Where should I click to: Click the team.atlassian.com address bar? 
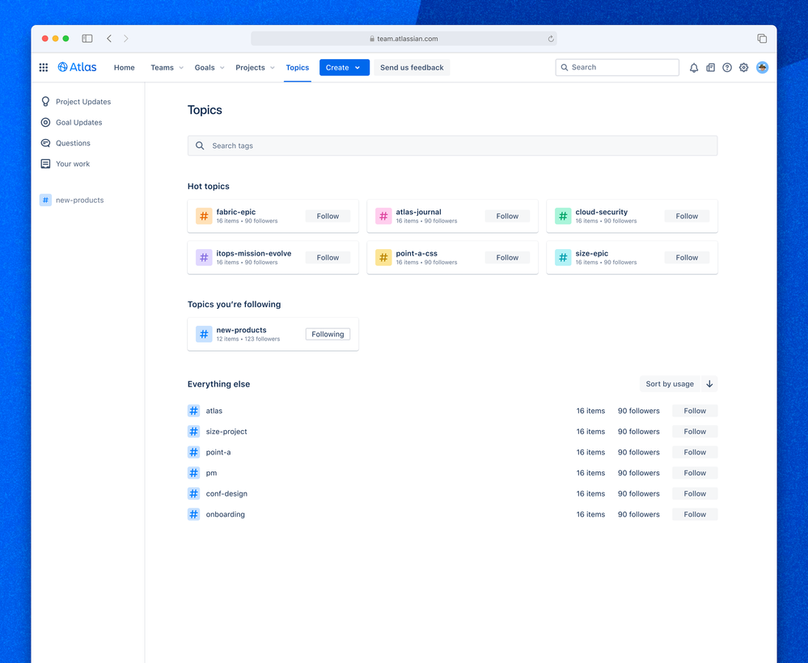(404, 39)
